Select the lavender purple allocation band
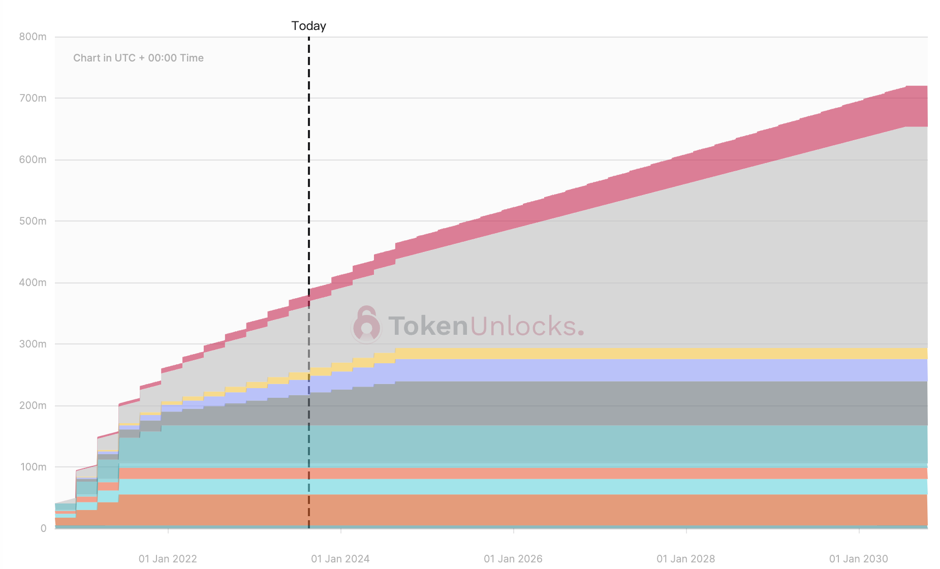The image size is (940, 569). [x=661, y=370]
